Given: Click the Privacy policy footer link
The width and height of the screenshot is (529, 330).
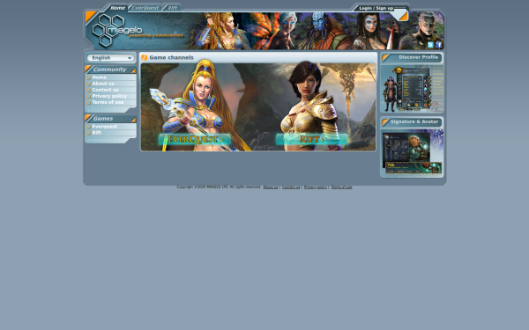Looking at the screenshot, I should pos(316,187).
